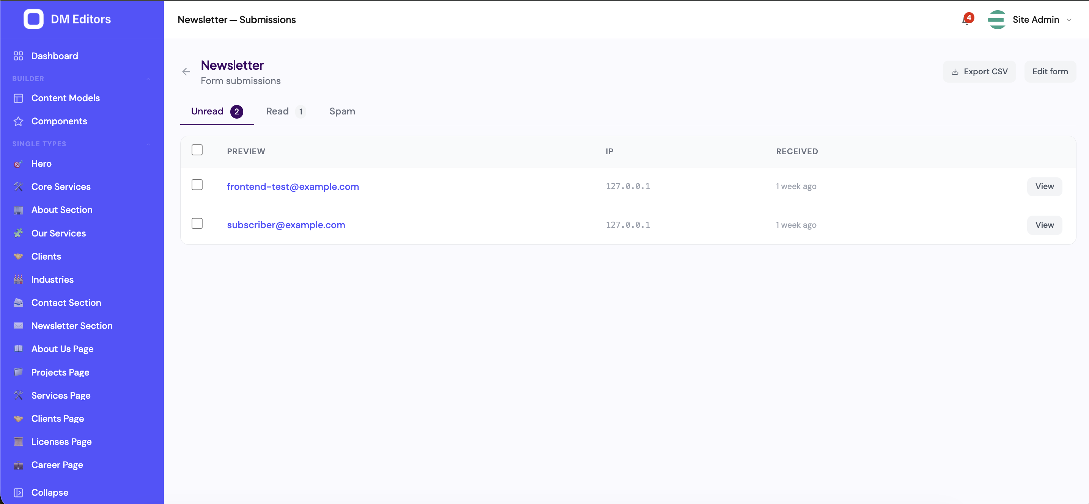The height and width of the screenshot is (504, 1089).
Task: Open the subscriber@example.com link
Action: (x=286, y=225)
